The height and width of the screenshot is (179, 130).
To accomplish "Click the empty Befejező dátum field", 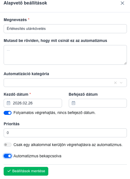I will pyautogui.click(x=98, y=103).
